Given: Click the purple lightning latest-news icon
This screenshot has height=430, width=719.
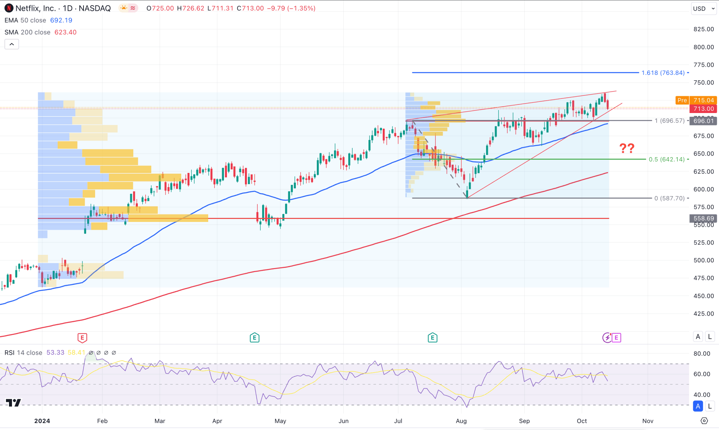Looking at the screenshot, I should tap(607, 338).
